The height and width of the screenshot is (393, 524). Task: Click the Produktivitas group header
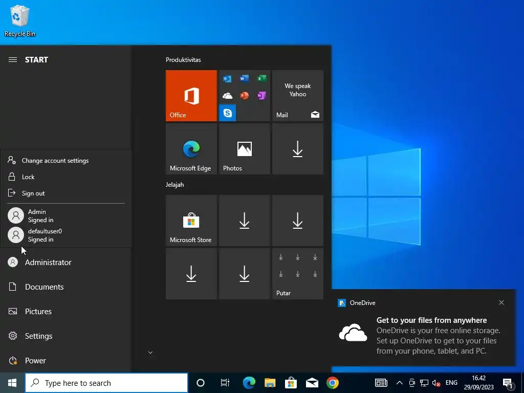pos(183,60)
